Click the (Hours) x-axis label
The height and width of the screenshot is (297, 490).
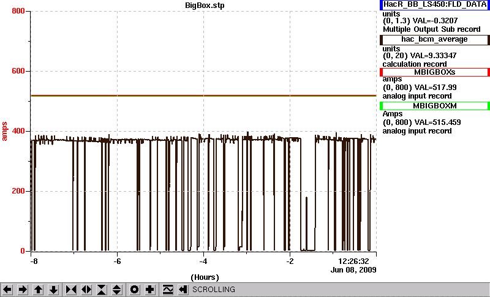click(205, 277)
